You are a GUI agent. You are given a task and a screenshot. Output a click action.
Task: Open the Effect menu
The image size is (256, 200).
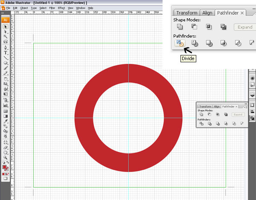coord(61,8)
